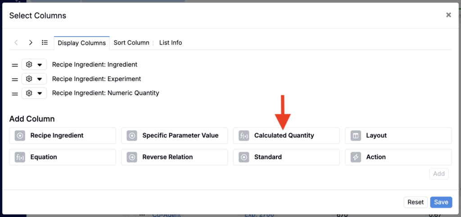Add a Specific Parameter Value column

tap(174, 136)
